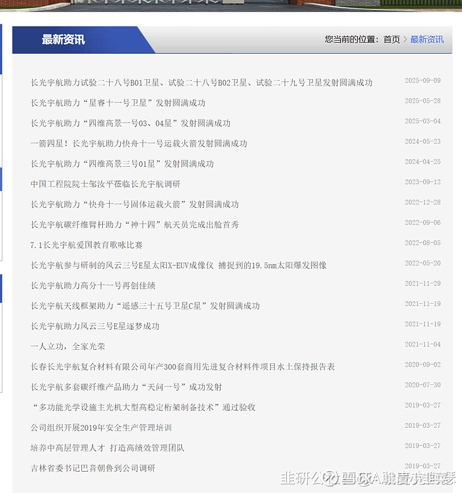Image resolution: width=462 pixels, height=493 pixels.
Task: Open the 四维高景一号03、04星 launch article
Action: tap(131, 124)
